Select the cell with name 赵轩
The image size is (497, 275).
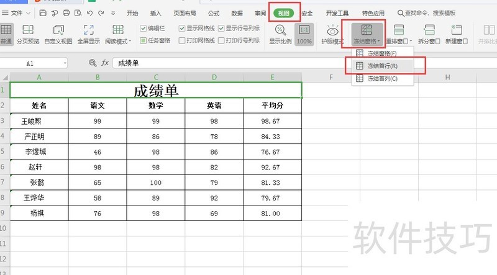(x=39, y=166)
